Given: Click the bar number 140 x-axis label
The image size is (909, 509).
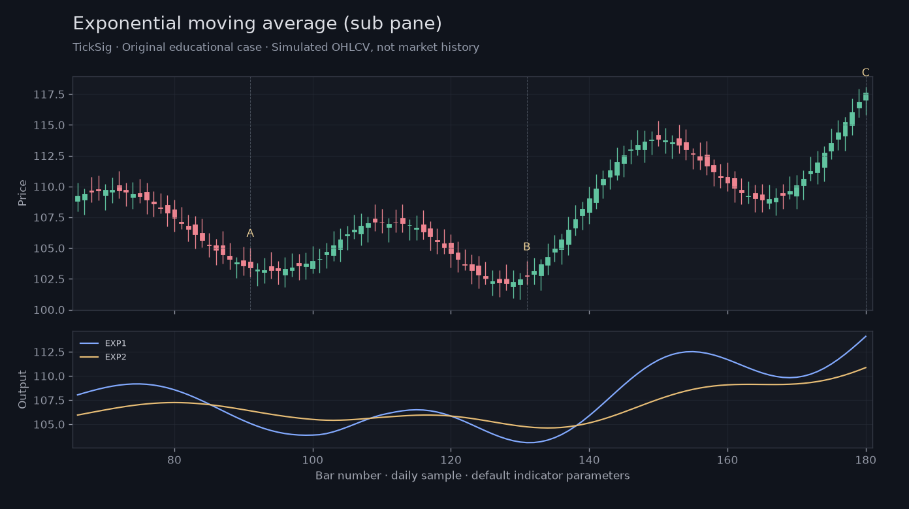Looking at the screenshot, I should coord(589,459).
